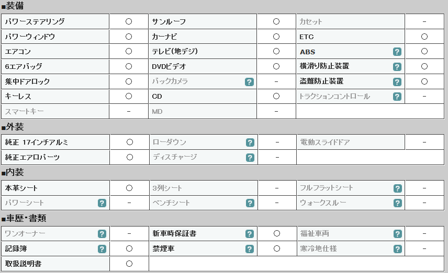The width and height of the screenshot is (448, 273).
Task: Click the circle mark for サンルーフ
Action: (276, 21)
